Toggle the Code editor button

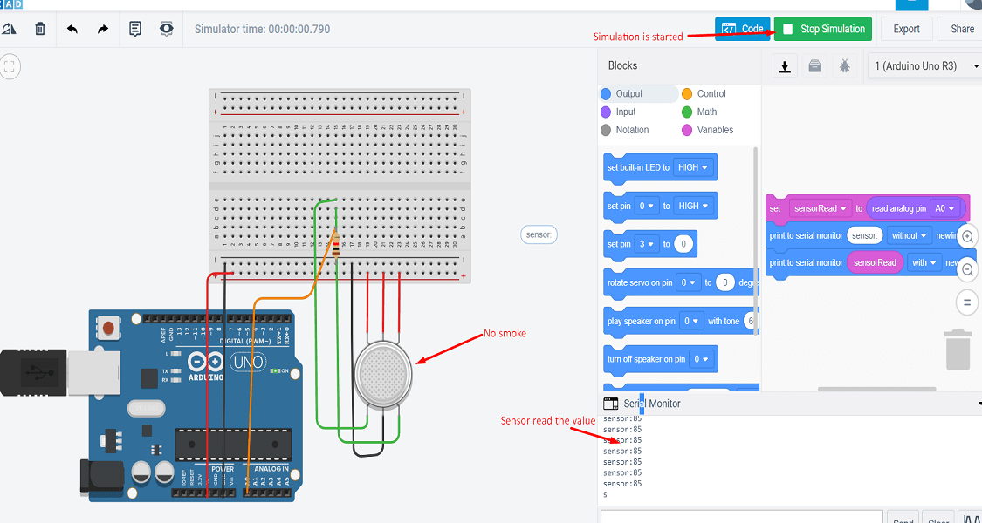click(743, 29)
